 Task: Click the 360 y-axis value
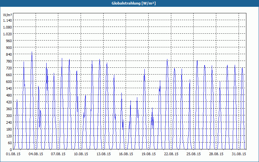pos(9,109)
